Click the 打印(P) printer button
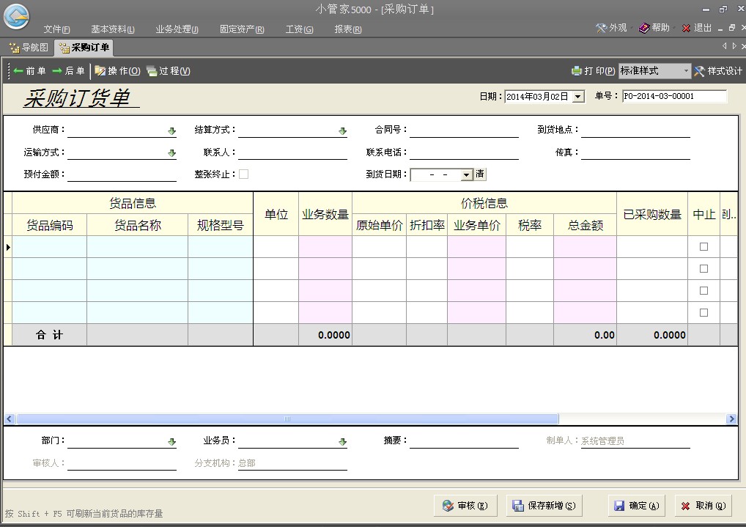Screen dimensions: 746x527 594,71
